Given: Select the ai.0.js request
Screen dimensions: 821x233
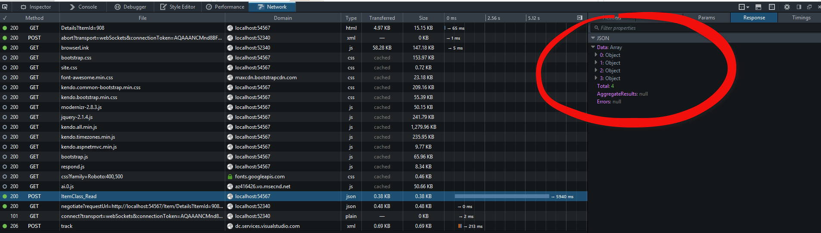Looking at the screenshot, I should (294, 186).
